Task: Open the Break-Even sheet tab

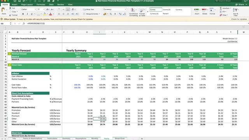Action: [x=120, y=138]
